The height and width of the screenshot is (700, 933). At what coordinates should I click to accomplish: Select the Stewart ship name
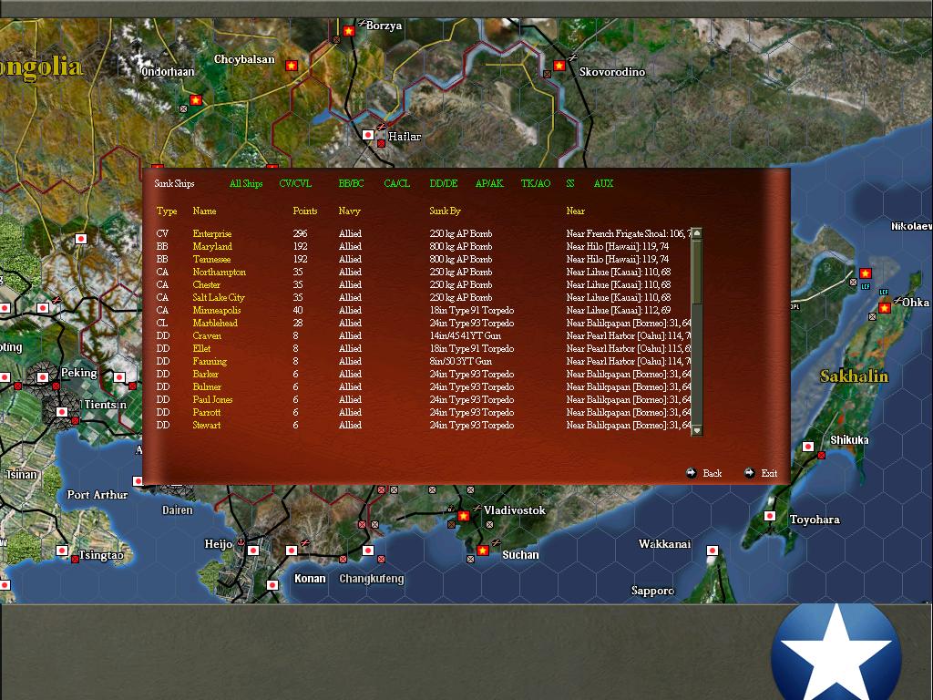tap(207, 425)
